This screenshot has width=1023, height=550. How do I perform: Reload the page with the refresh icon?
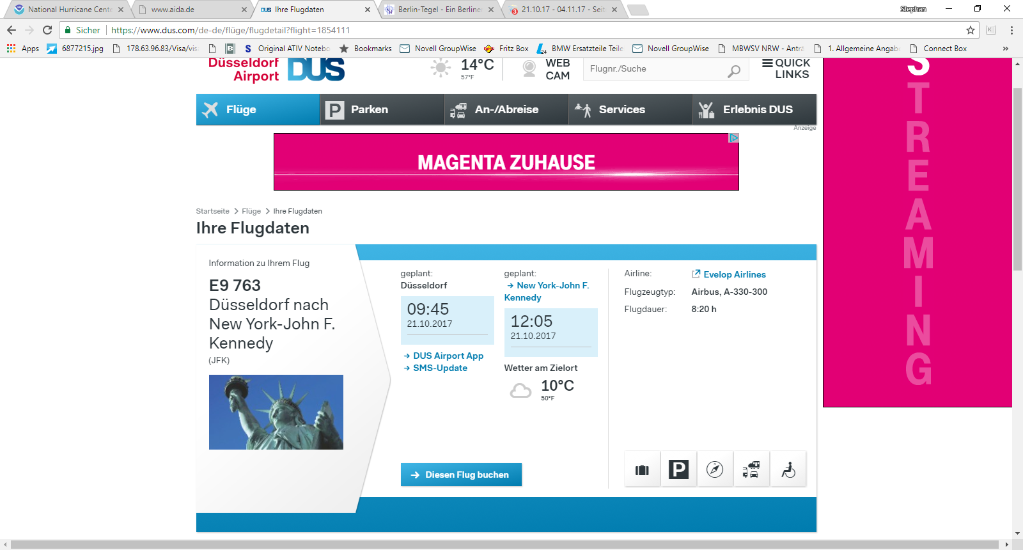47,30
